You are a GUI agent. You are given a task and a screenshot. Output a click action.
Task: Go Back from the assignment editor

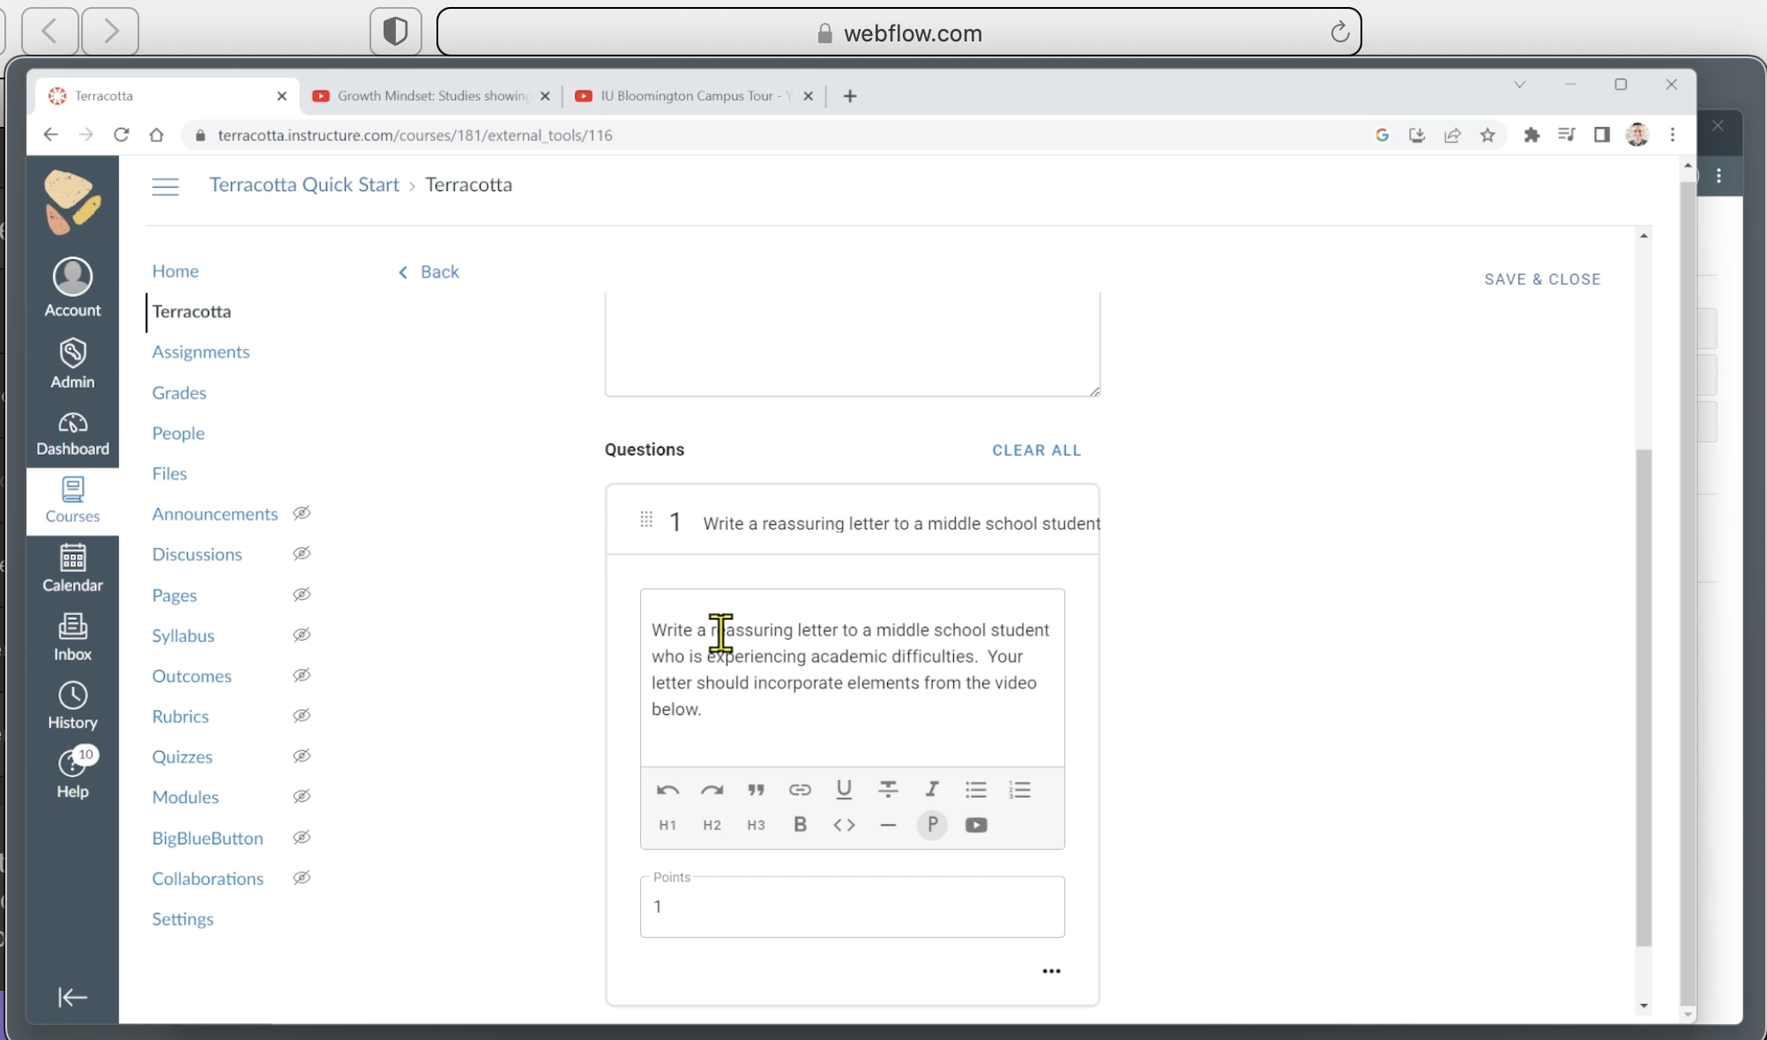[x=429, y=271]
